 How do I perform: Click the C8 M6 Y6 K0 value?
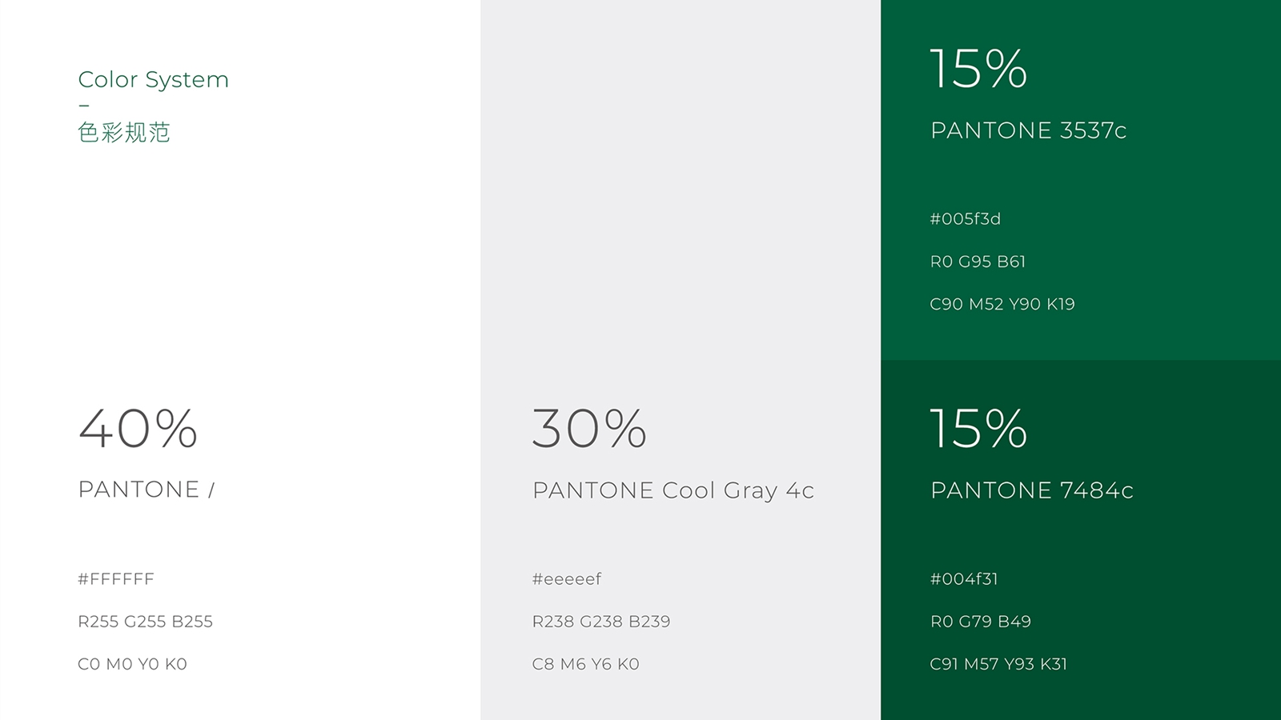point(586,664)
